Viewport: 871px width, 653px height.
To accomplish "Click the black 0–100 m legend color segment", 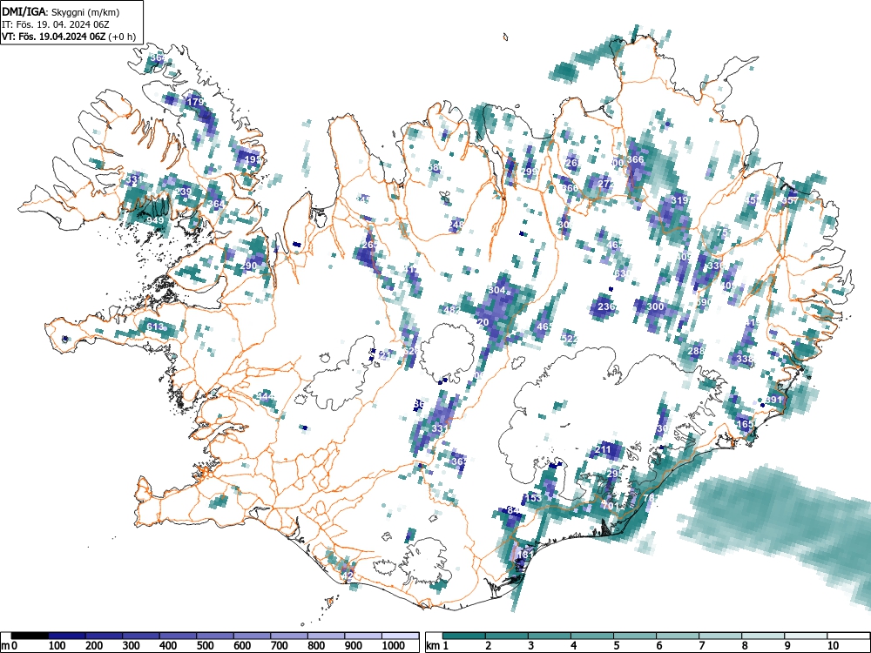I will pyautogui.click(x=30, y=636).
